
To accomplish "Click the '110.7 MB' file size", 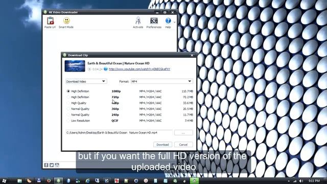I will [x=188, y=91].
